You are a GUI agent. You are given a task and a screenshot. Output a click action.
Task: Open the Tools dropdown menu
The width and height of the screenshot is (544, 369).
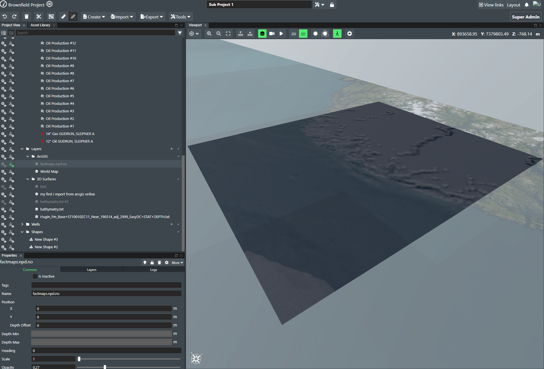pyautogui.click(x=180, y=17)
